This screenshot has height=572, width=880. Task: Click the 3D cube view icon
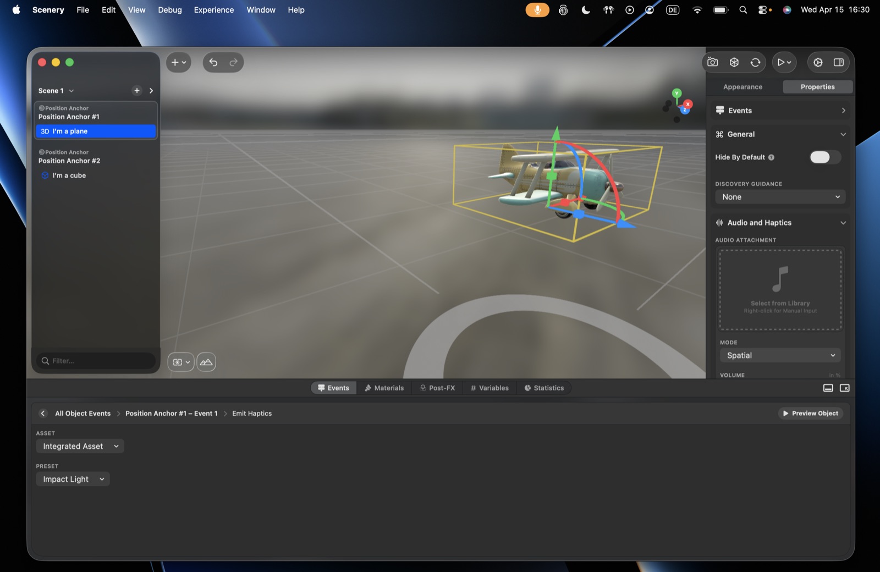(x=734, y=62)
